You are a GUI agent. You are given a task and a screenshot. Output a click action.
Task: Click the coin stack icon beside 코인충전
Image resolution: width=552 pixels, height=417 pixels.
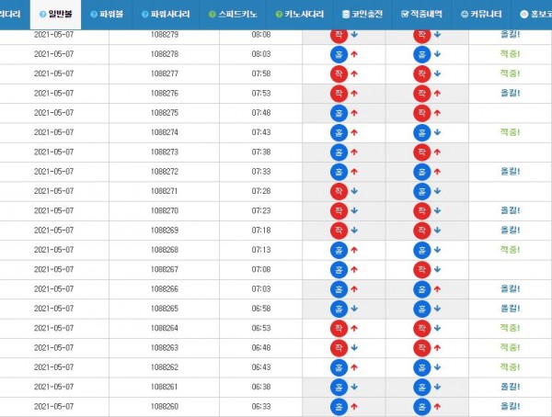(346, 15)
